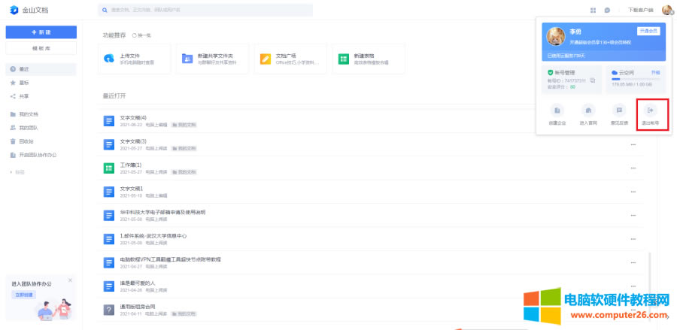Open more options for 电脑教程VPN工具 document
677x330 pixels.
pyautogui.click(x=633, y=262)
